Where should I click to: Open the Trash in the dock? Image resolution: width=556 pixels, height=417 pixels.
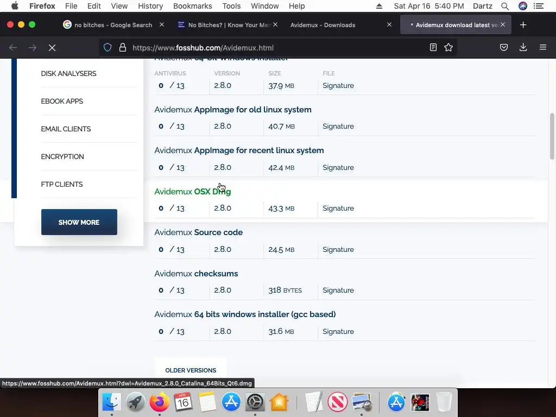[x=444, y=402]
